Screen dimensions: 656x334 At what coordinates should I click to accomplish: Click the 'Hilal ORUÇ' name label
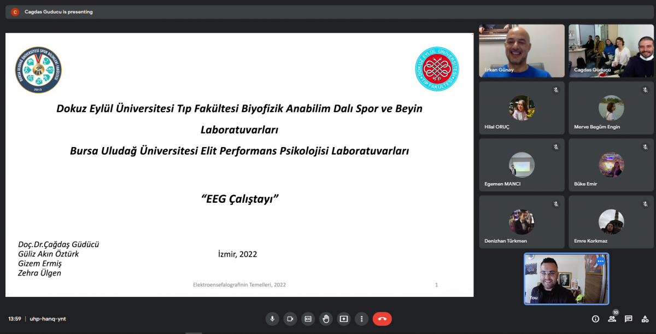497,127
